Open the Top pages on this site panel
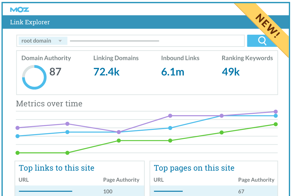Viewport: 292px width, 196px height. coord(194,168)
